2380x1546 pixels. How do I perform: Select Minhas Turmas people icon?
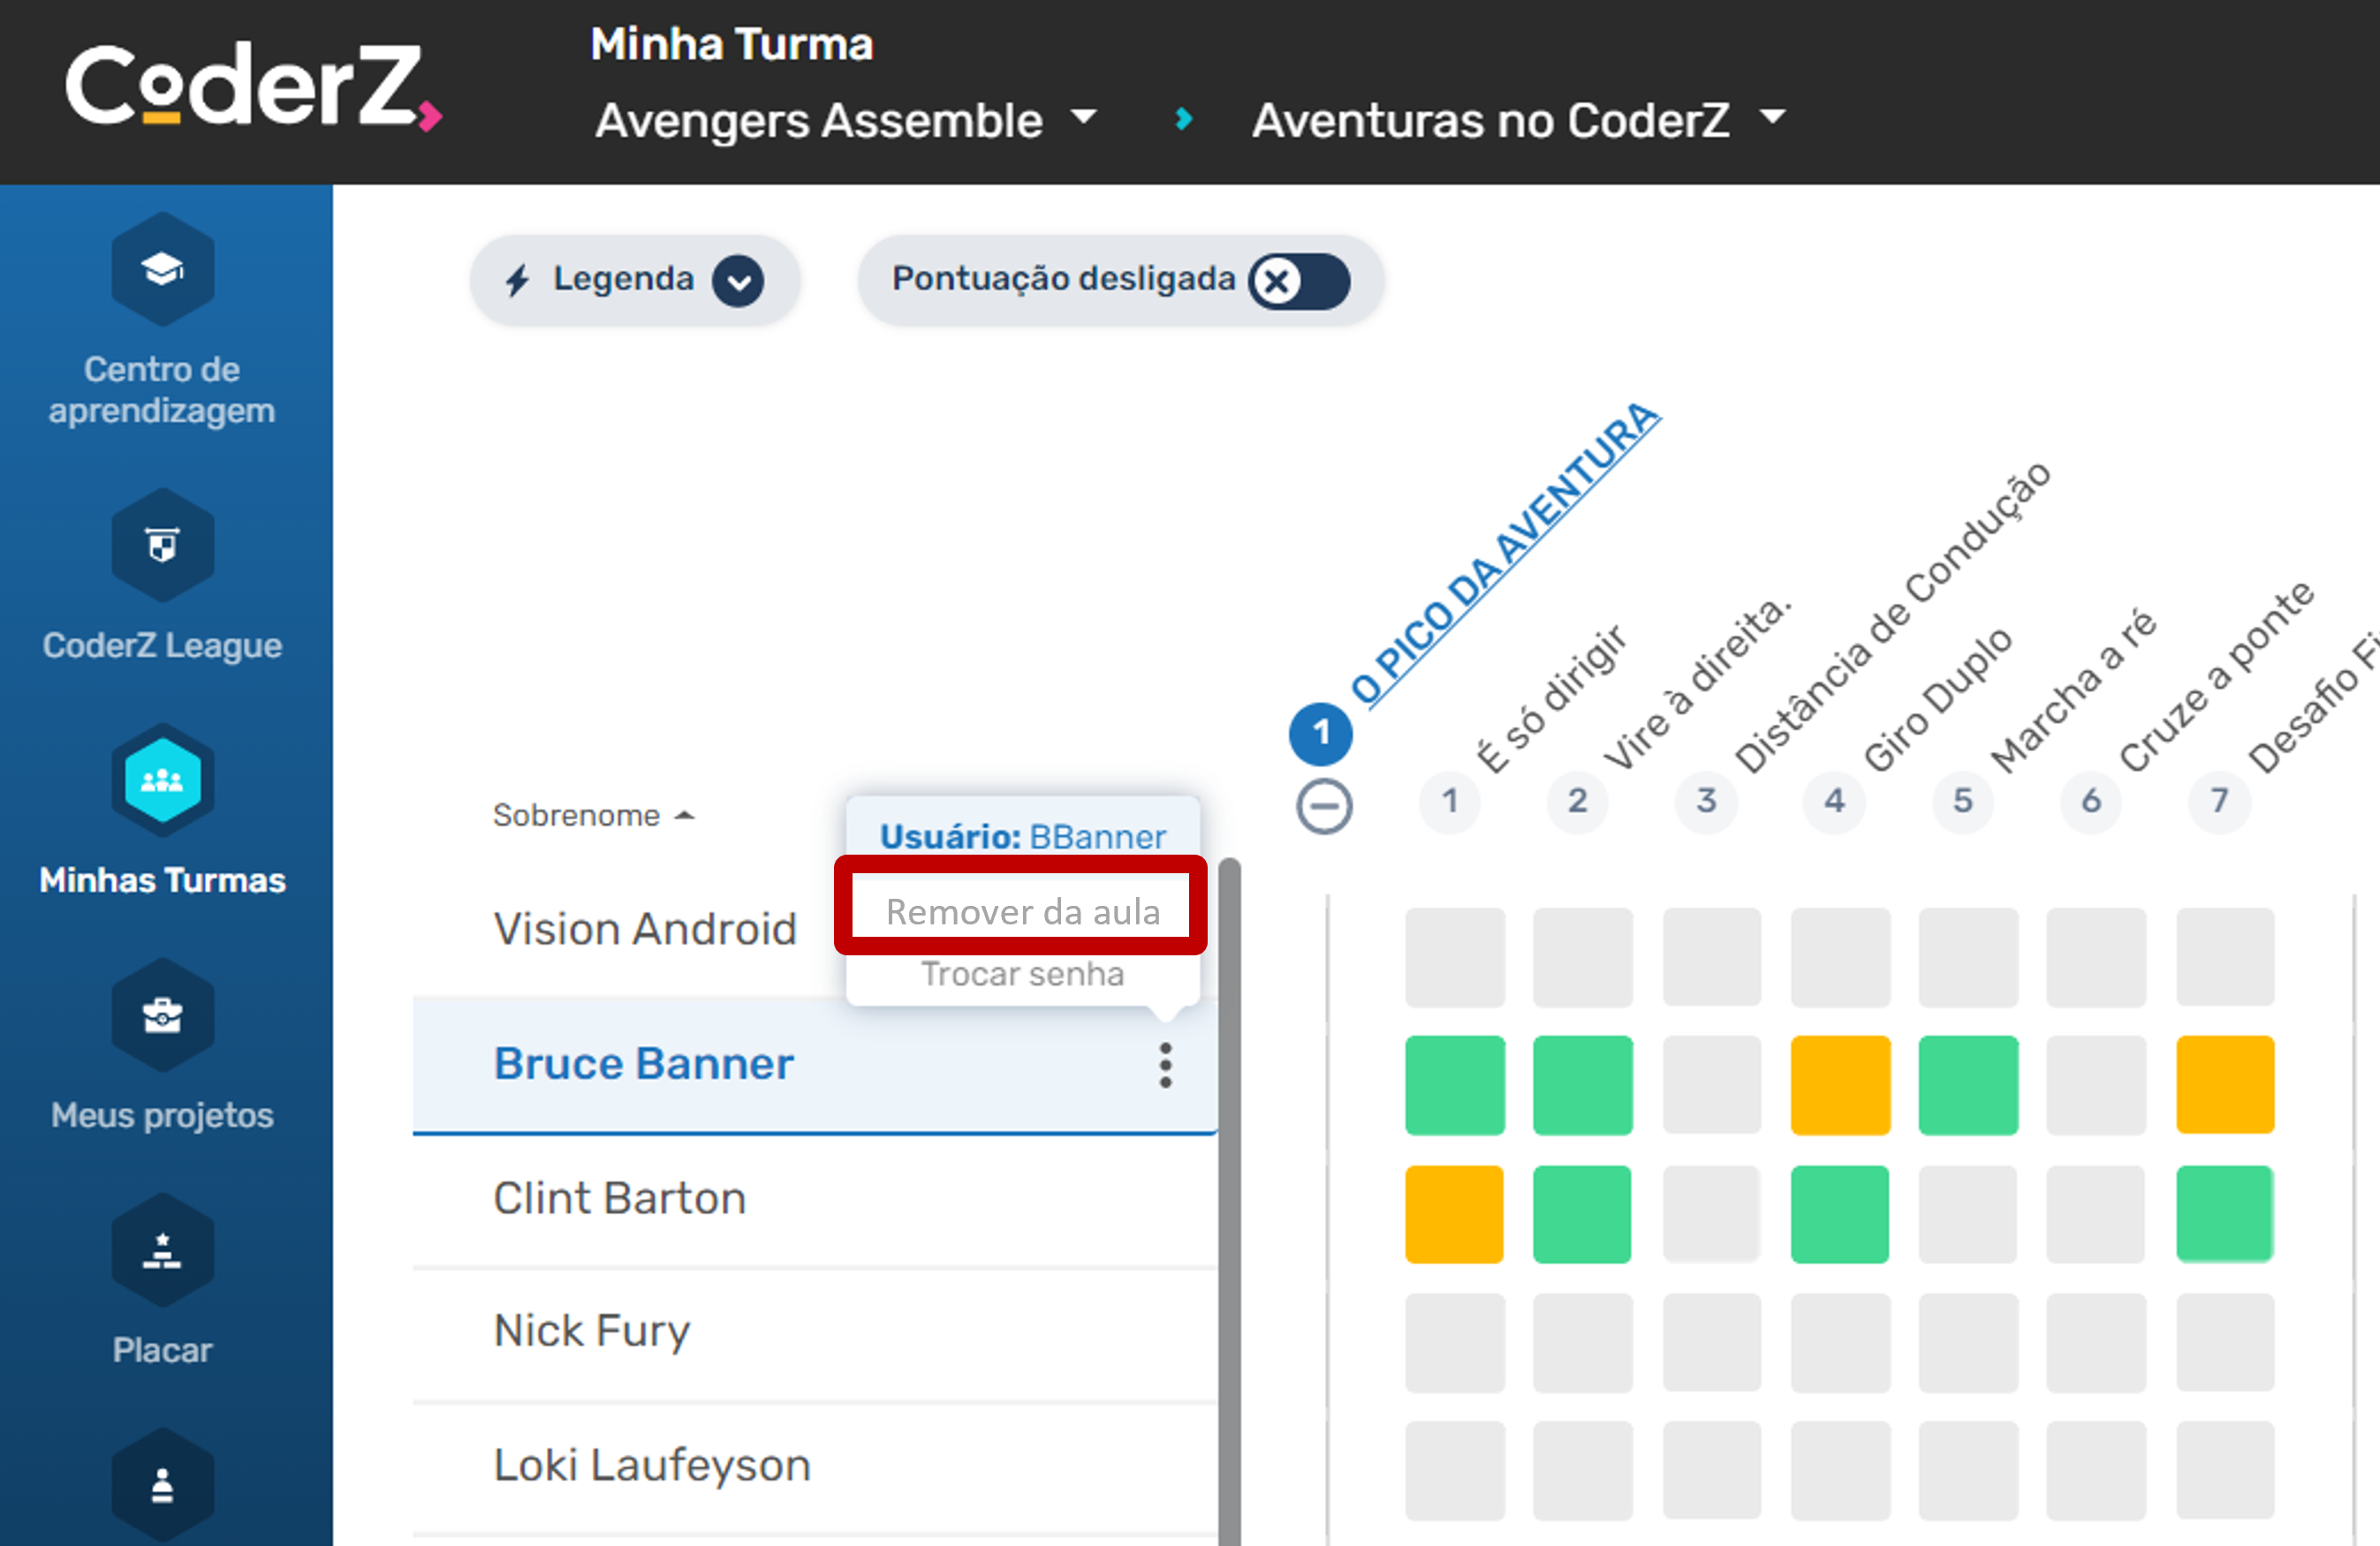coord(162,781)
